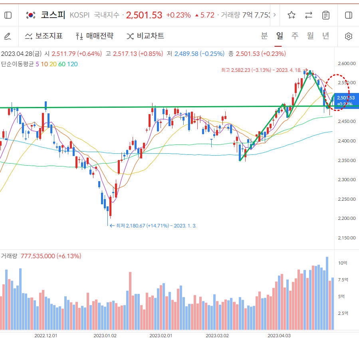Click the 5-day moving average label

pyautogui.click(x=37, y=64)
